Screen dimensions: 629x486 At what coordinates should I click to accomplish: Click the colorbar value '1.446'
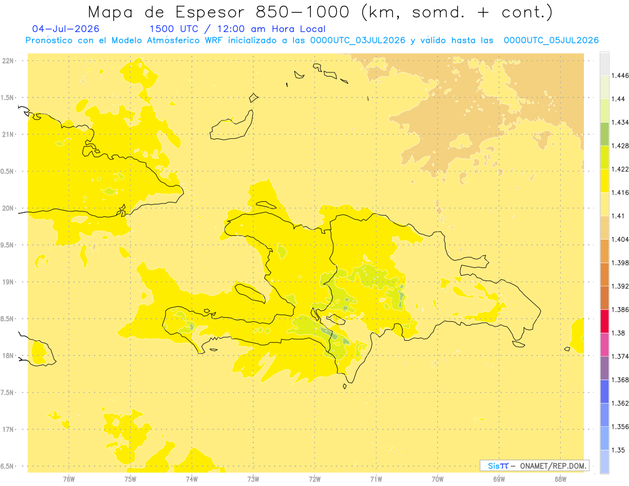tap(620, 75)
